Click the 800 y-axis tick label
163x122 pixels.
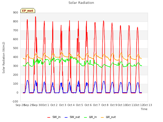point(16,21)
